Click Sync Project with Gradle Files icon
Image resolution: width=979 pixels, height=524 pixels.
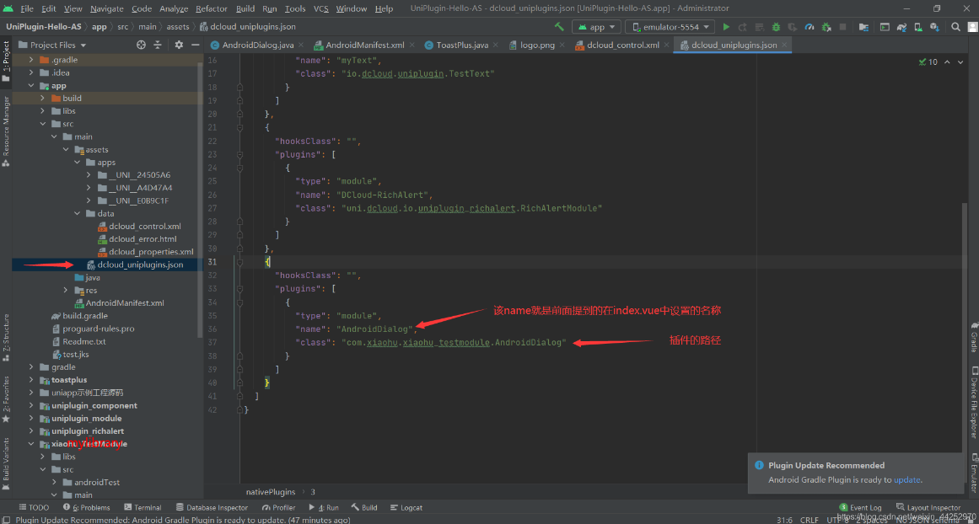coord(901,27)
